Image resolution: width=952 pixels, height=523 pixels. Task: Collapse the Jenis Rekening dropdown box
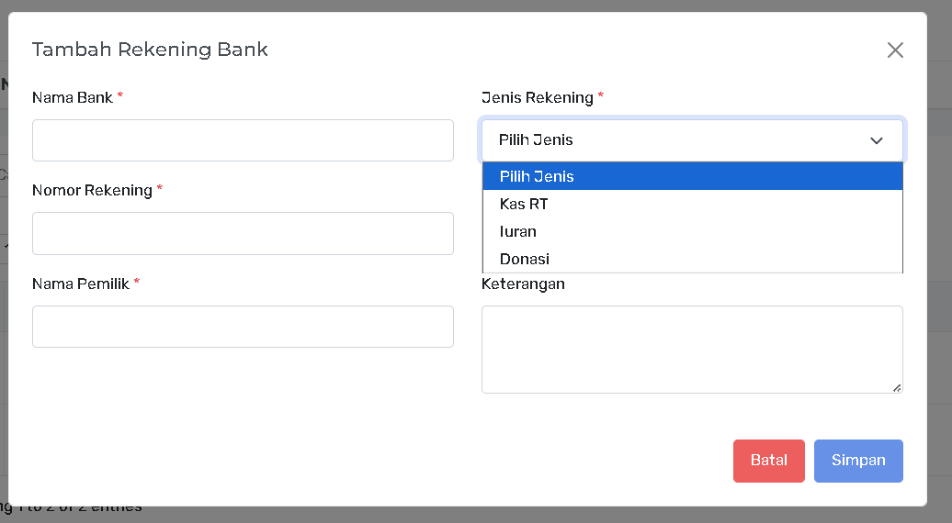click(692, 140)
